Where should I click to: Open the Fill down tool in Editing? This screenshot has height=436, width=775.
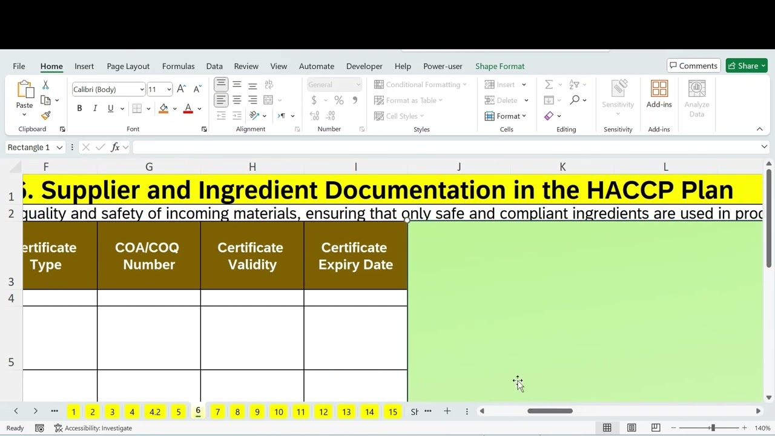(549, 100)
